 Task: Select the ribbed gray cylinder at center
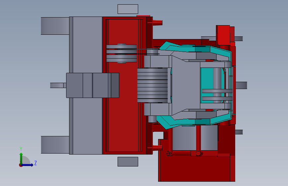point(152,85)
